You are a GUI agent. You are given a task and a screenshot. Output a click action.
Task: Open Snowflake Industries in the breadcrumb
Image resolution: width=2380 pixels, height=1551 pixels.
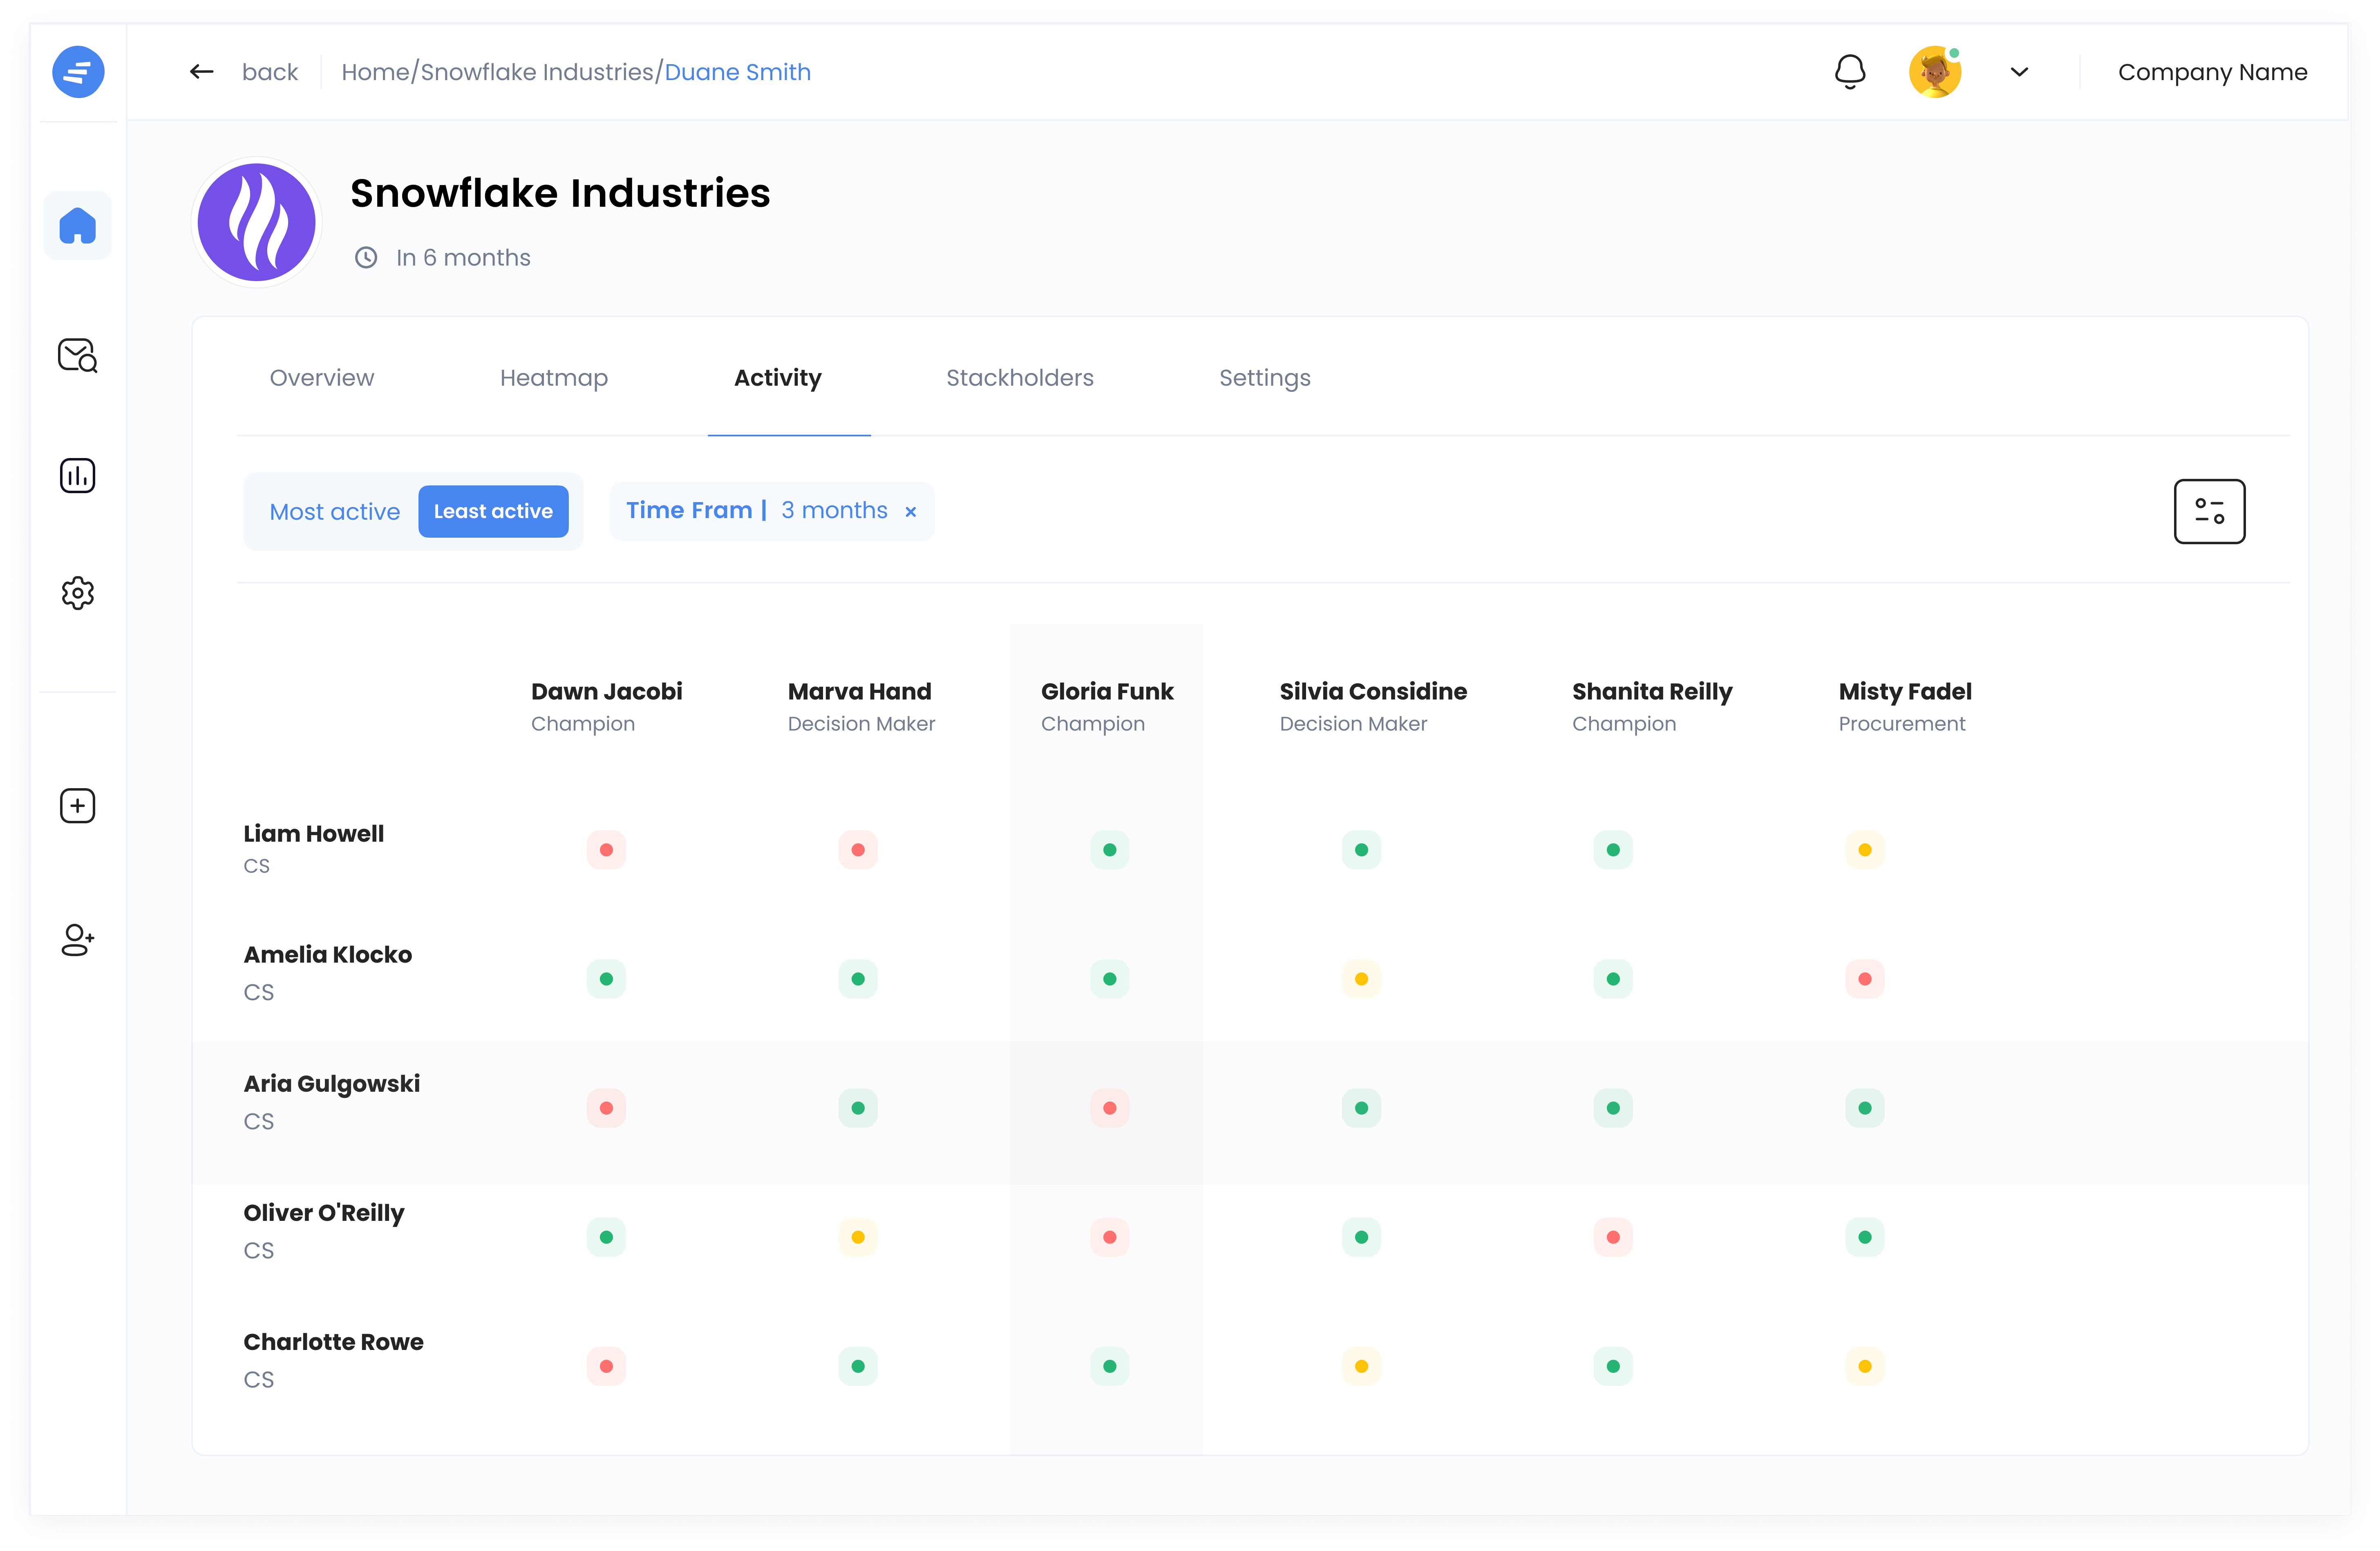(x=537, y=72)
